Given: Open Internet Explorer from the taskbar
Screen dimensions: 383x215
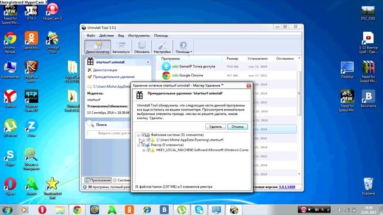Looking at the screenshot, I should pos(147,210).
